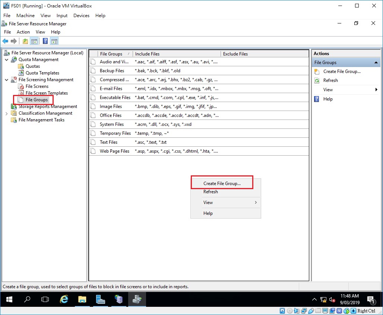Click the network warning icon in the system tray
This screenshot has width=383, height=315.
[x=324, y=299]
